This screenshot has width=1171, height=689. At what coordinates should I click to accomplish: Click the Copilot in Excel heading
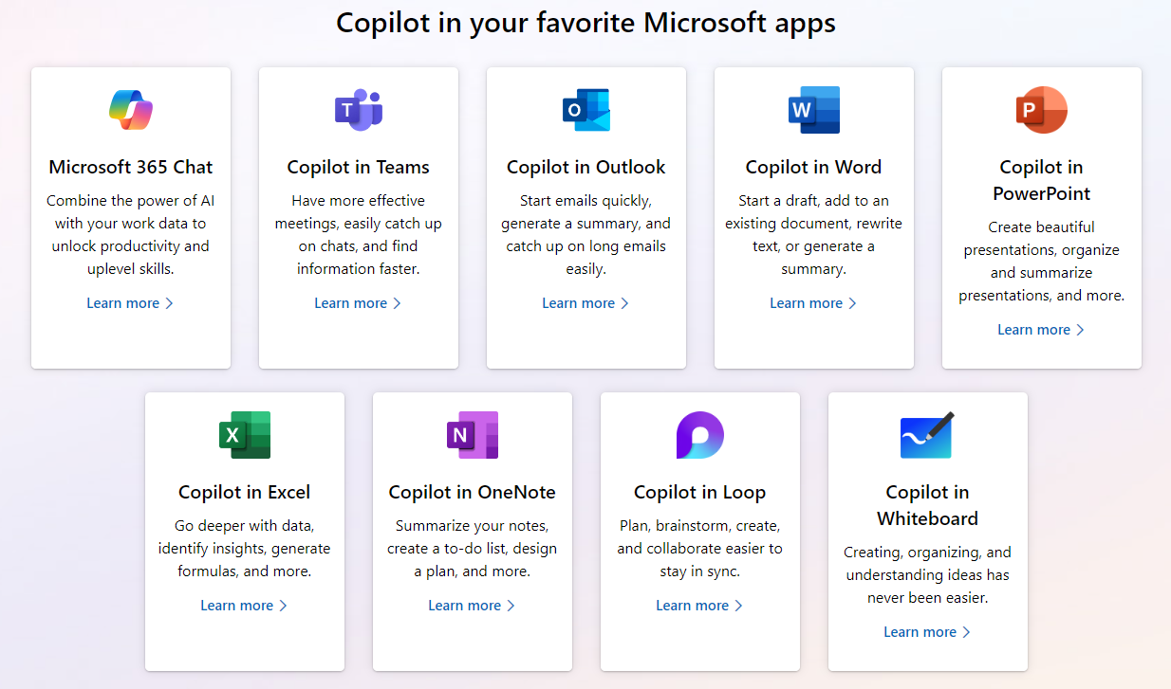pos(245,493)
